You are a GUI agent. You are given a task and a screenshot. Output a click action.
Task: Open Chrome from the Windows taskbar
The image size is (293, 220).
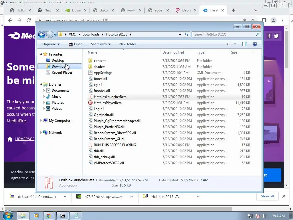click(49, 216)
